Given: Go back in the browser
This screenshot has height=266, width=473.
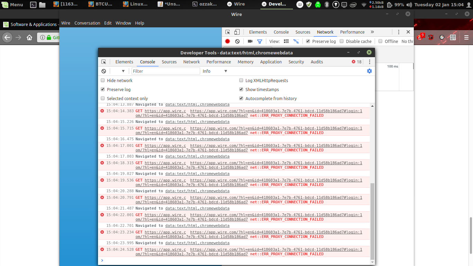Looking at the screenshot, I should tap(7, 37).
